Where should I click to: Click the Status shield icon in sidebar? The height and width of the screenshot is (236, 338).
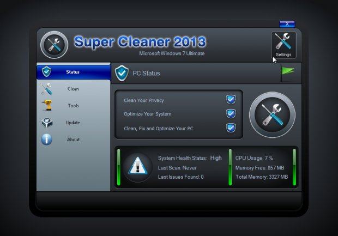[x=46, y=71]
